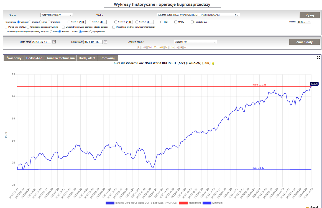Select the 30d quick range

click(x=150, y=47)
